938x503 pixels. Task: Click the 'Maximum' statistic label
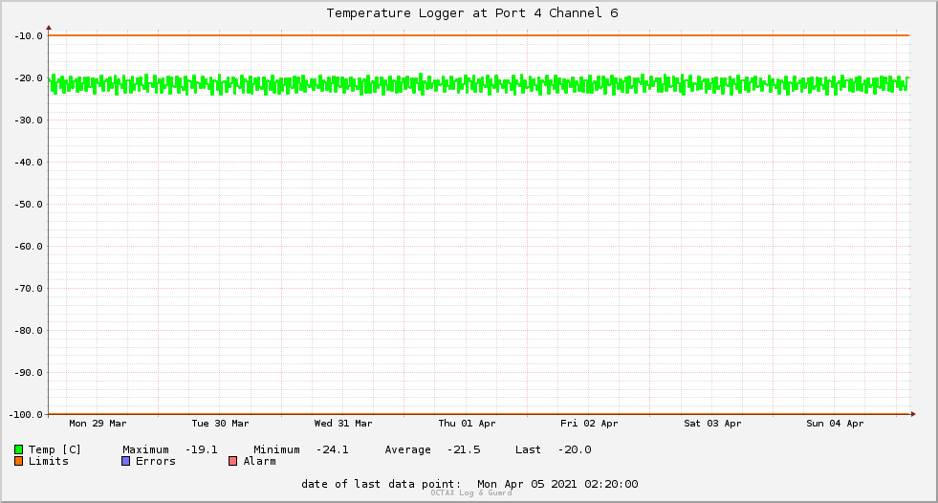point(145,449)
